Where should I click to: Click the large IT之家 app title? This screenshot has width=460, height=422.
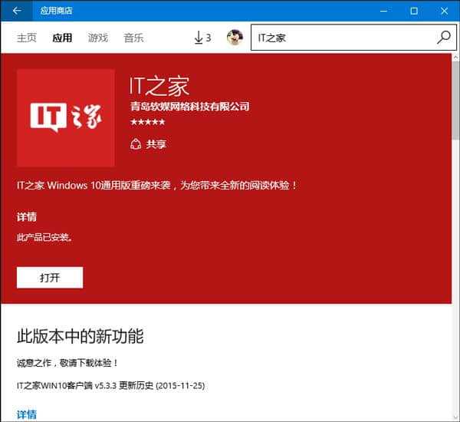pyautogui.click(x=159, y=86)
